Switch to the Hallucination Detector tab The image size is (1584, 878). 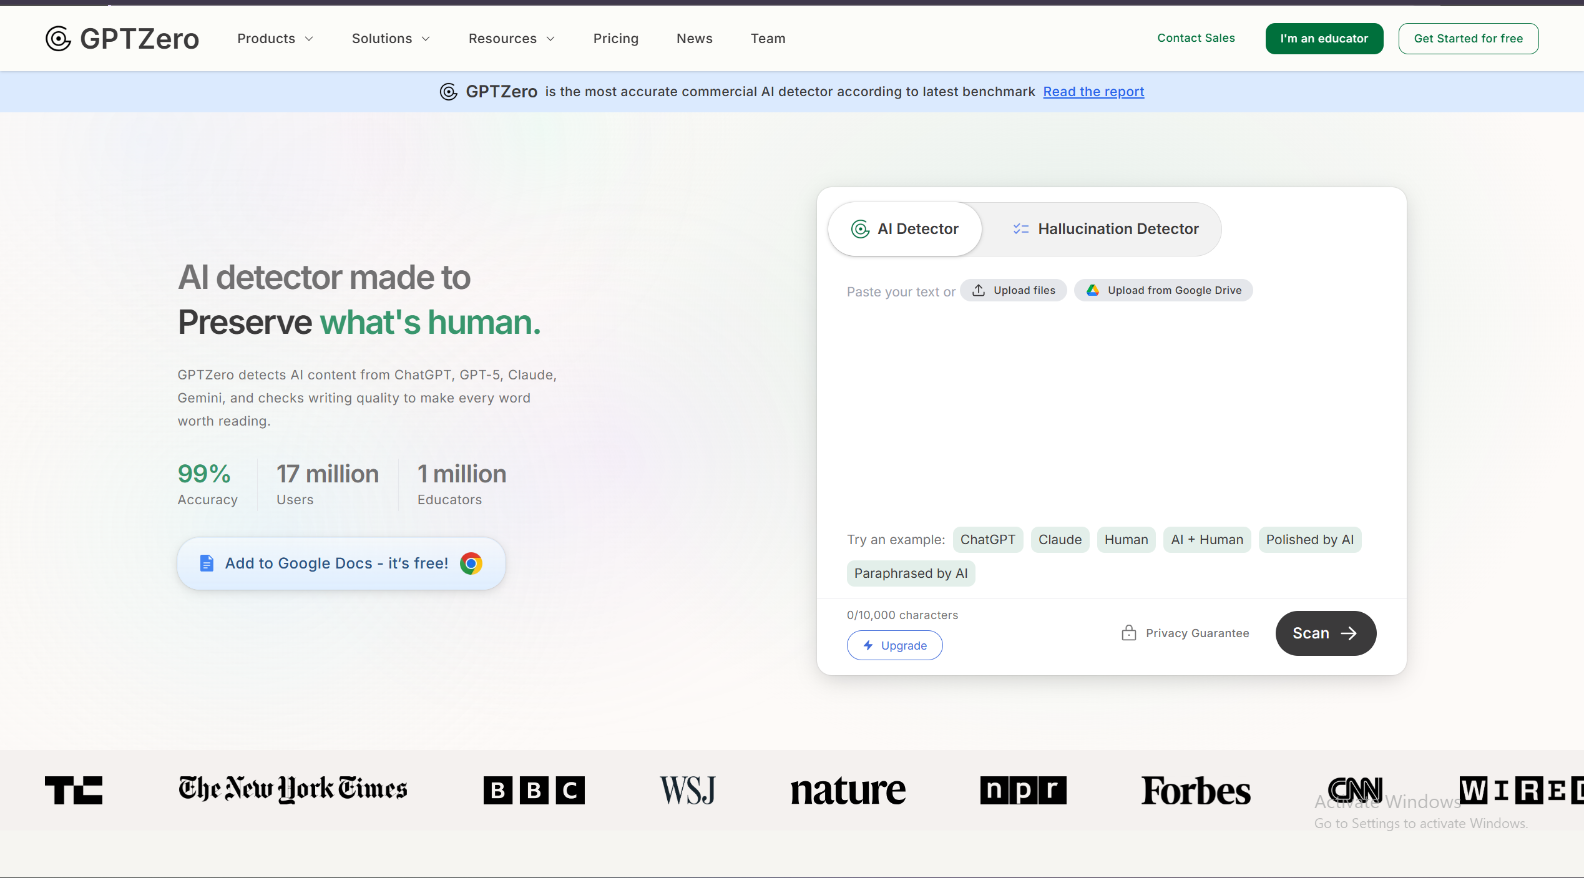point(1105,229)
